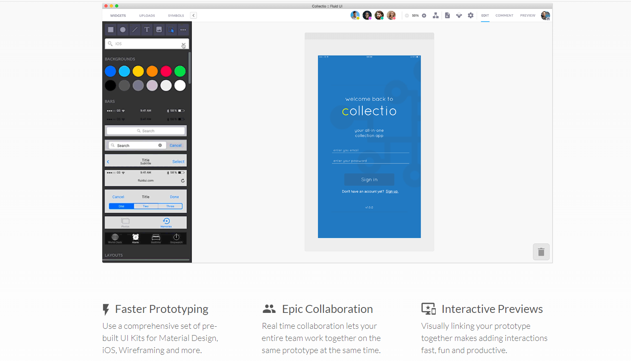
Task: Select the fluidui.com browser bar widget
Action: [145, 177]
